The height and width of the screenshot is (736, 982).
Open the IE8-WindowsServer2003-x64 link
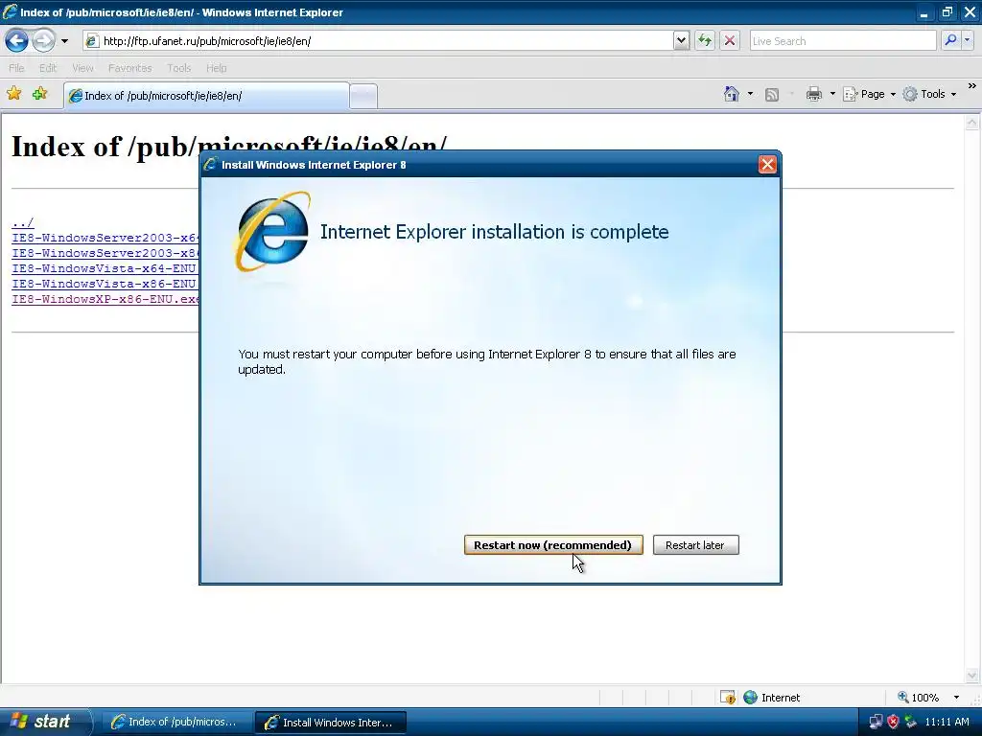[105, 238]
